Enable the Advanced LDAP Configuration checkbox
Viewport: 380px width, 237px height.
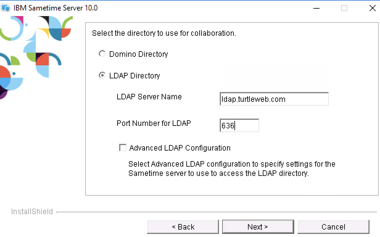tap(123, 148)
